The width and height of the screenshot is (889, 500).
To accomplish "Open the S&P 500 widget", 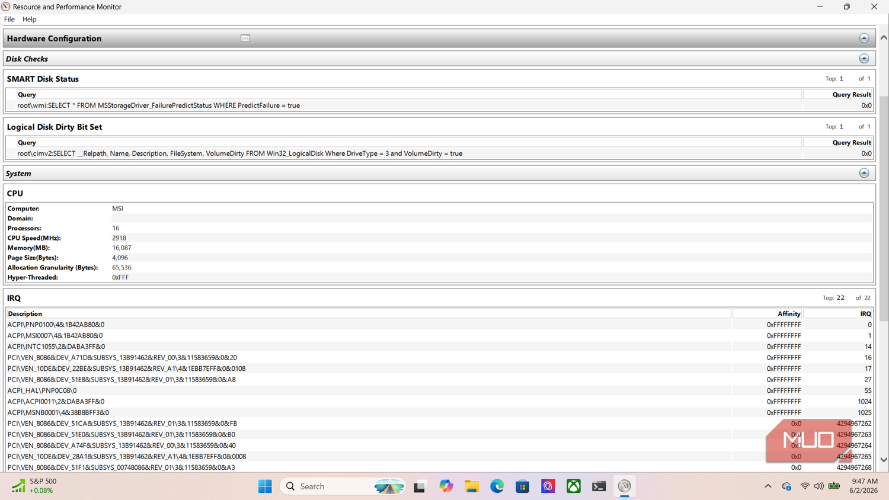I will click(34, 486).
